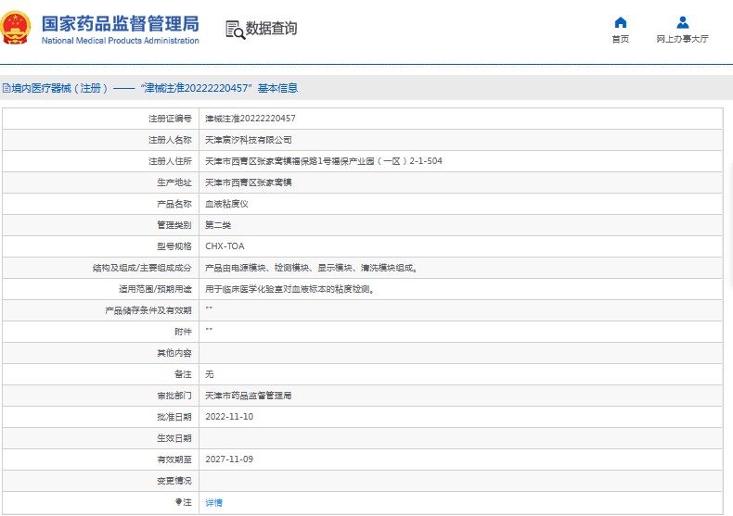Open the 详情 details link
Screen dimensions: 733x516
pos(213,502)
